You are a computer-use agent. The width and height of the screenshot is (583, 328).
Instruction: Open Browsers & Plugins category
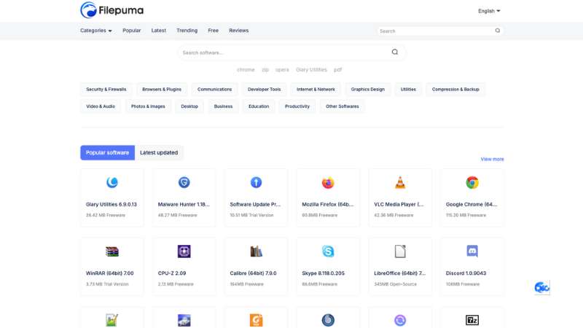point(162,89)
